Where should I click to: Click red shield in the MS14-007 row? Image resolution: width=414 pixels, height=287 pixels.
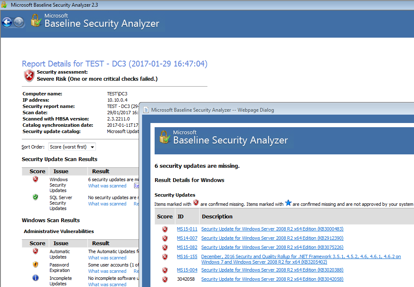(x=165, y=238)
